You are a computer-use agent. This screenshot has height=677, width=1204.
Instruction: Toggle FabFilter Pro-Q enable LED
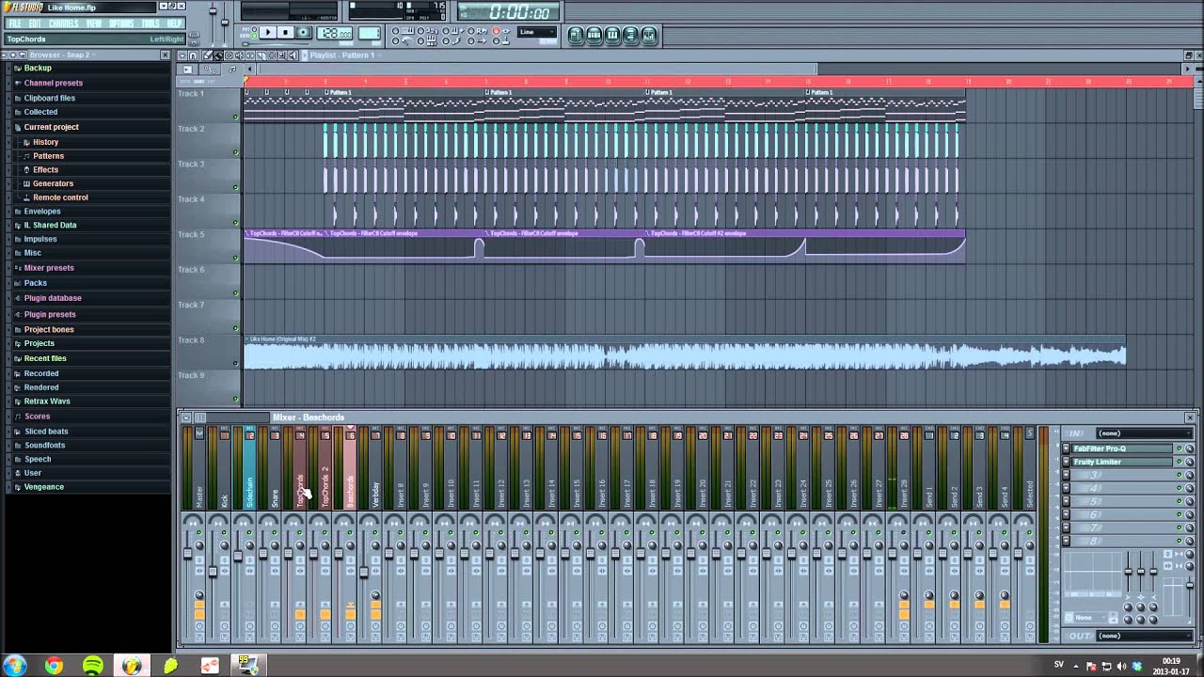(1180, 449)
